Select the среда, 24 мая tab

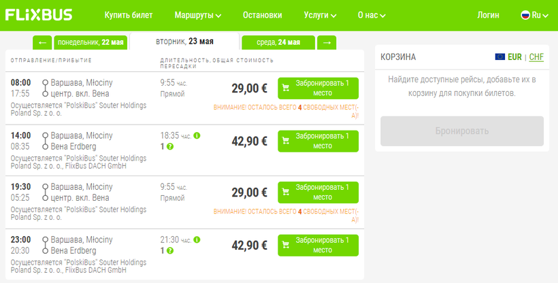click(278, 42)
